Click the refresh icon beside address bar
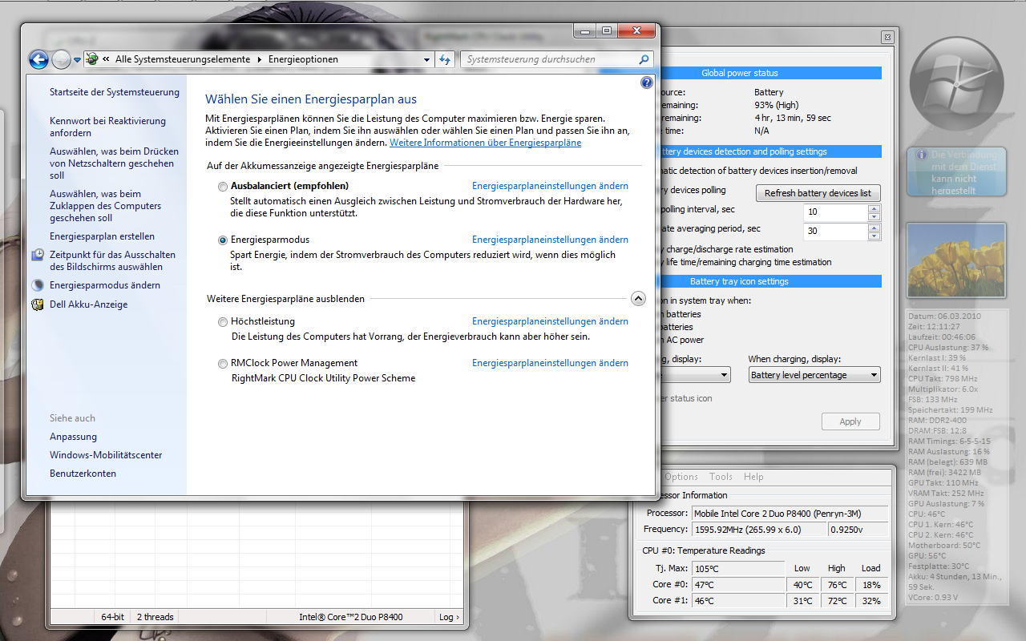This screenshot has width=1026, height=641. [446, 59]
